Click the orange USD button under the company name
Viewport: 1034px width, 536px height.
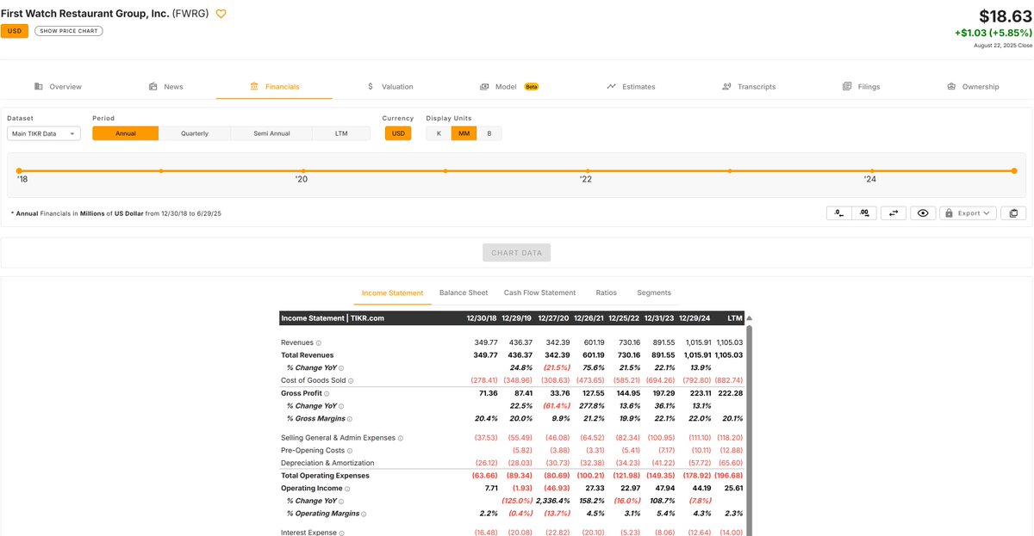tap(15, 31)
